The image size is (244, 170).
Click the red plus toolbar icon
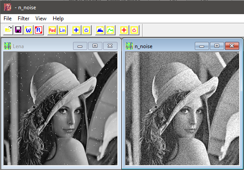[x=124, y=30]
